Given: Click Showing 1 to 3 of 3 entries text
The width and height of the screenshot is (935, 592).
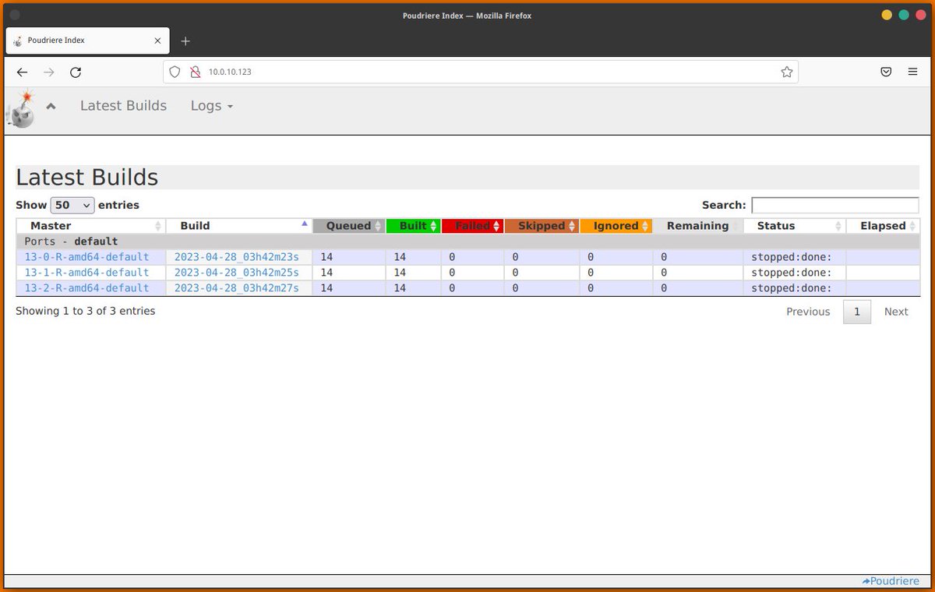Looking at the screenshot, I should [86, 311].
